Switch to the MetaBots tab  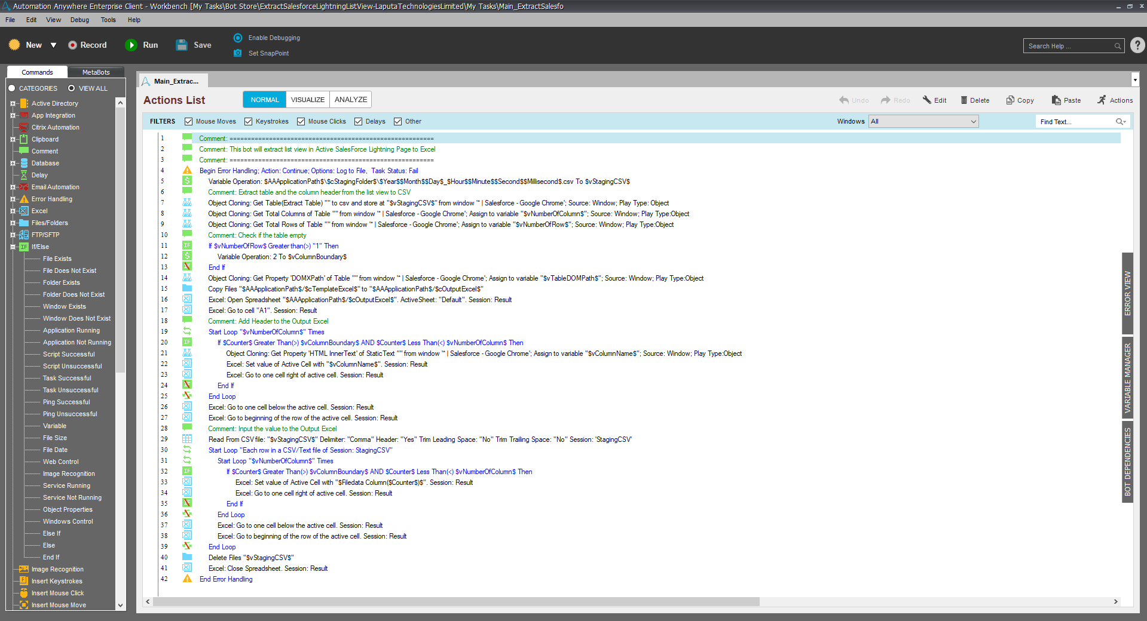coord(96,72)
